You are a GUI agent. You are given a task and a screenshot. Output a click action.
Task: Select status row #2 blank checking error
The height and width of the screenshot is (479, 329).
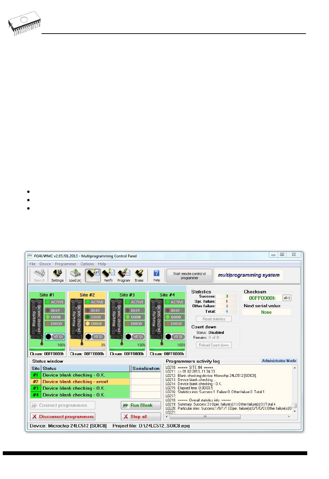click(x=96, y=382)
